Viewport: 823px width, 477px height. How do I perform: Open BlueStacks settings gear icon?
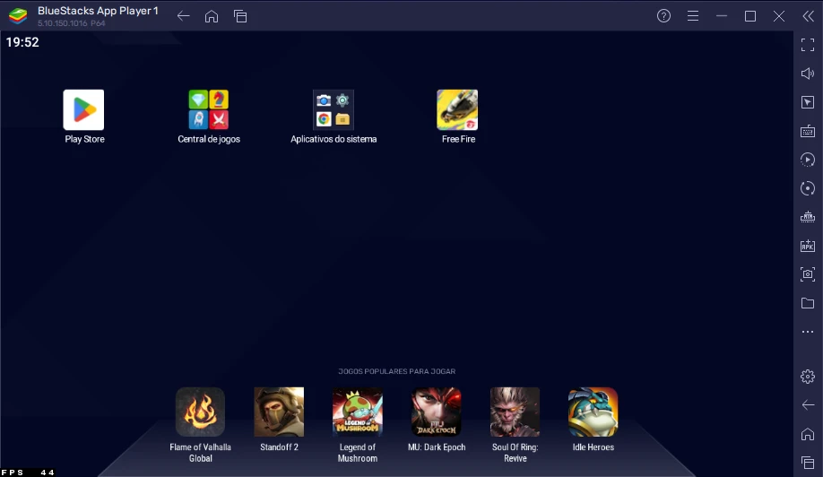808,377
